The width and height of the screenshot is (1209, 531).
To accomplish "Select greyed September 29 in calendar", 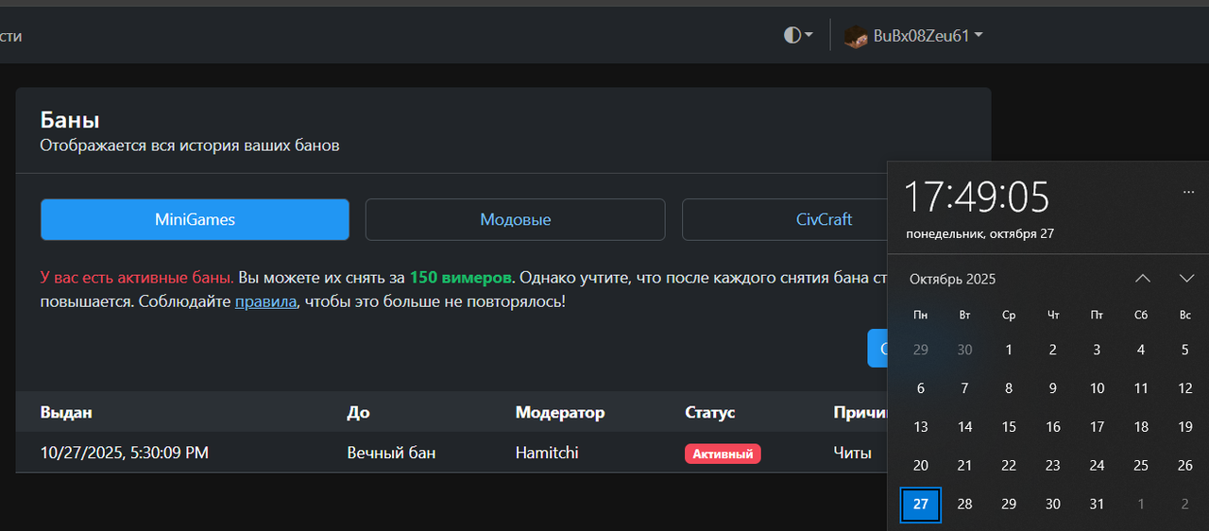I will (x=921, y=350).
